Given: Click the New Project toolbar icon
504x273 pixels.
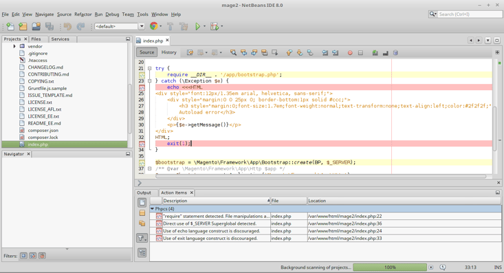Looking at the screenshot, I should coord(23,26).
